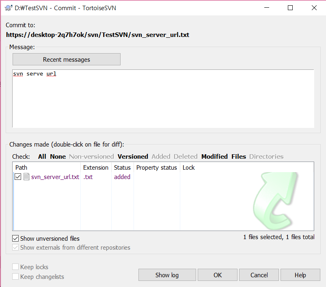Viewport: 326px width, 287px height.
Task: Click the commit URL text
Action: (x=97, y=35)
